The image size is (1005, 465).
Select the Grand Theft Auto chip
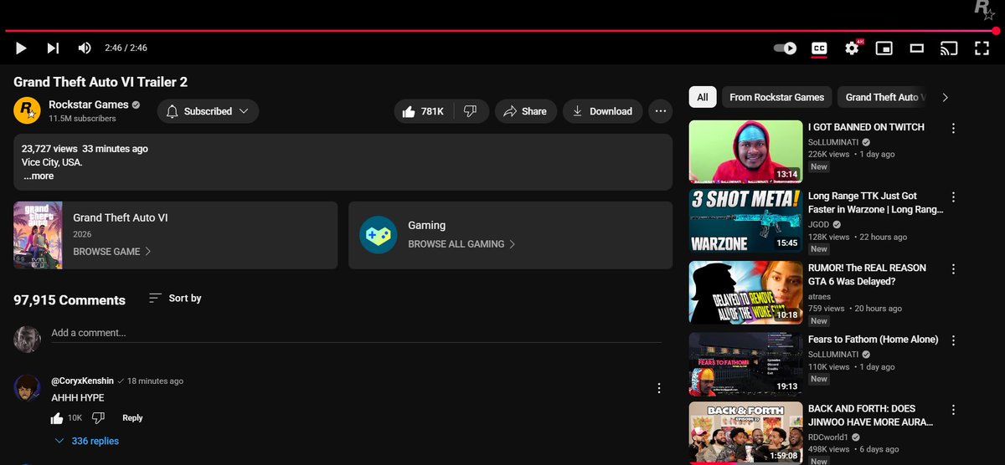tap(883, 97)
